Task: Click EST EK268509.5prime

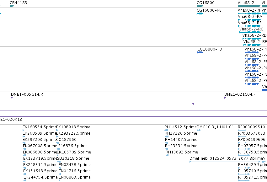Action: [24, 136]
